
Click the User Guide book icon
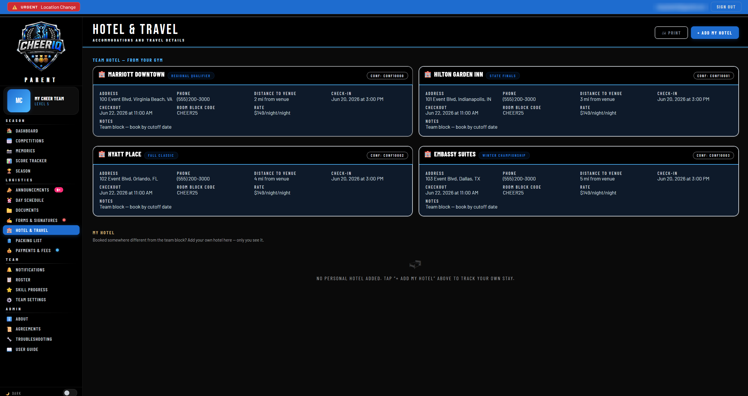(x=9, y=349)
